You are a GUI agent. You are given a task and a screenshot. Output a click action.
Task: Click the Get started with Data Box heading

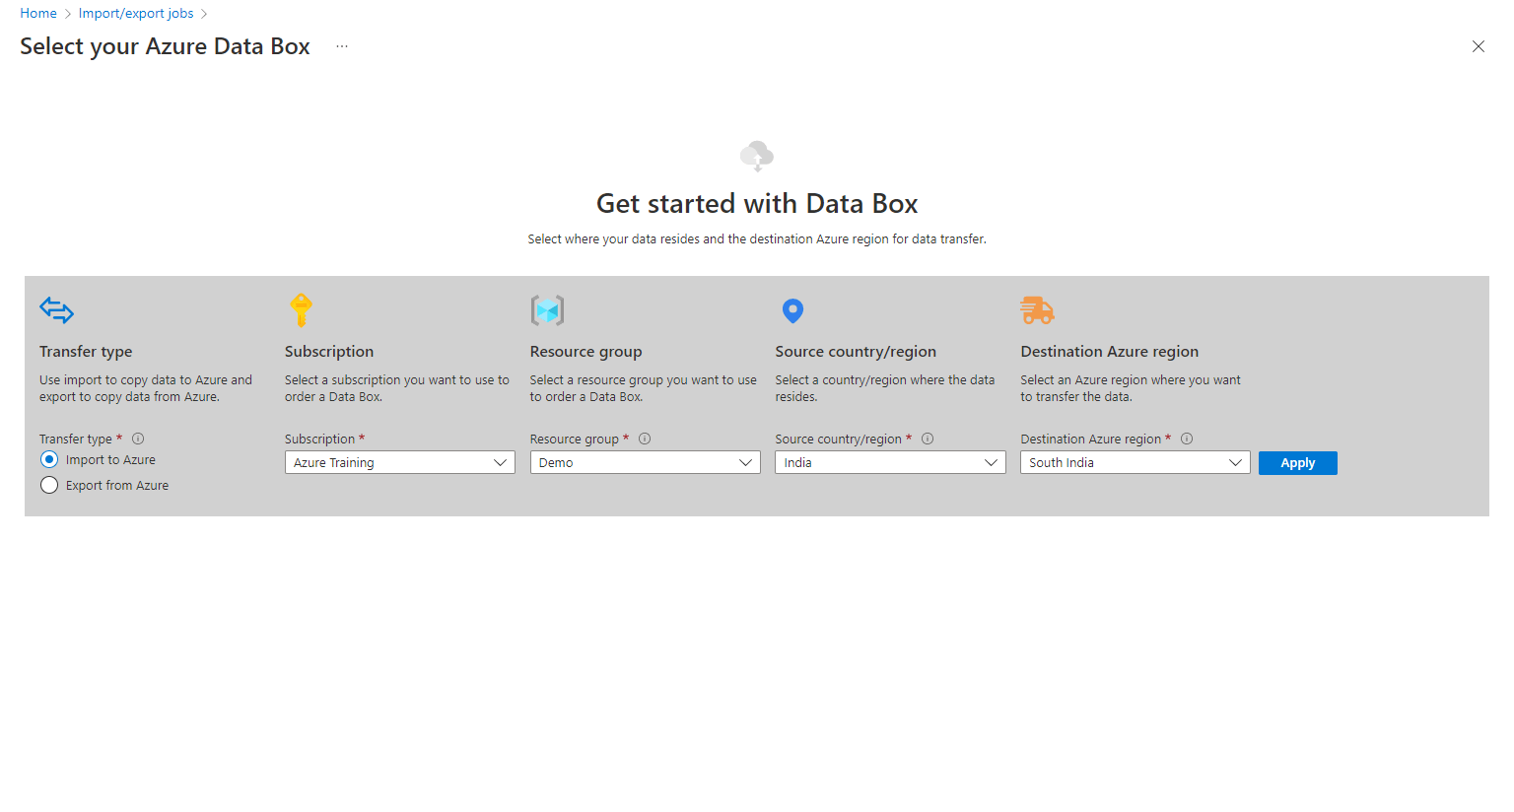[x=757, y=203]
